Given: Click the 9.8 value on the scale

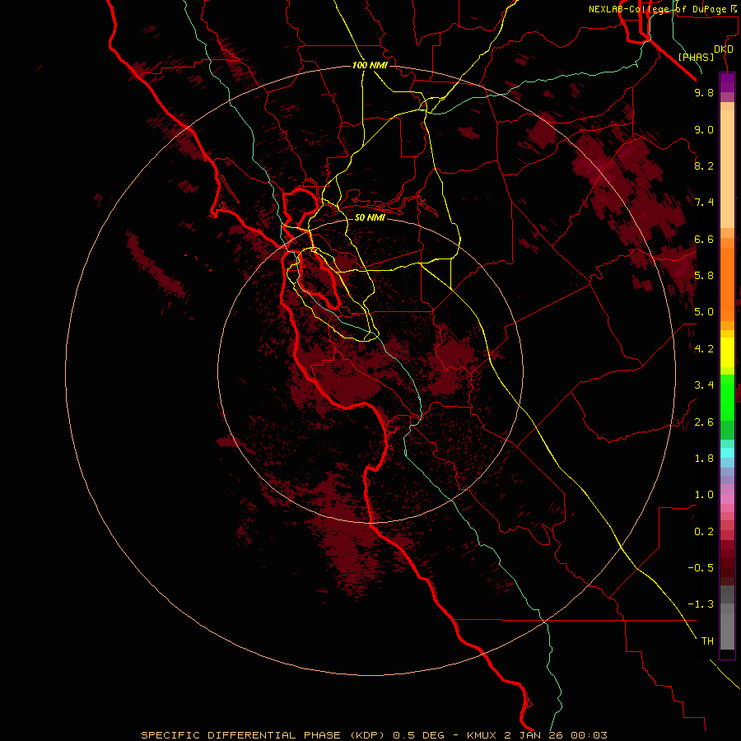Looking at the screenshot, I should [704, 92].
